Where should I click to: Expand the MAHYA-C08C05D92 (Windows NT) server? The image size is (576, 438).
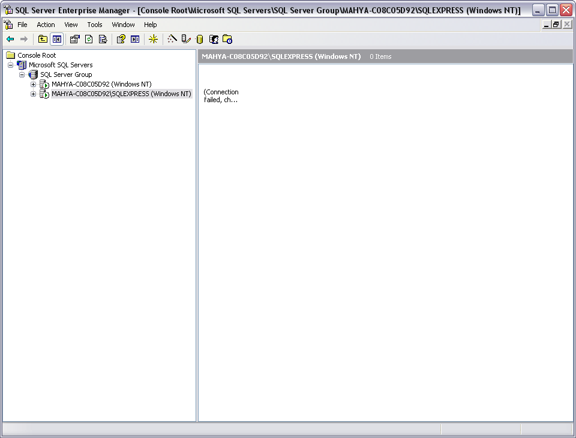[x=34, y=84]
